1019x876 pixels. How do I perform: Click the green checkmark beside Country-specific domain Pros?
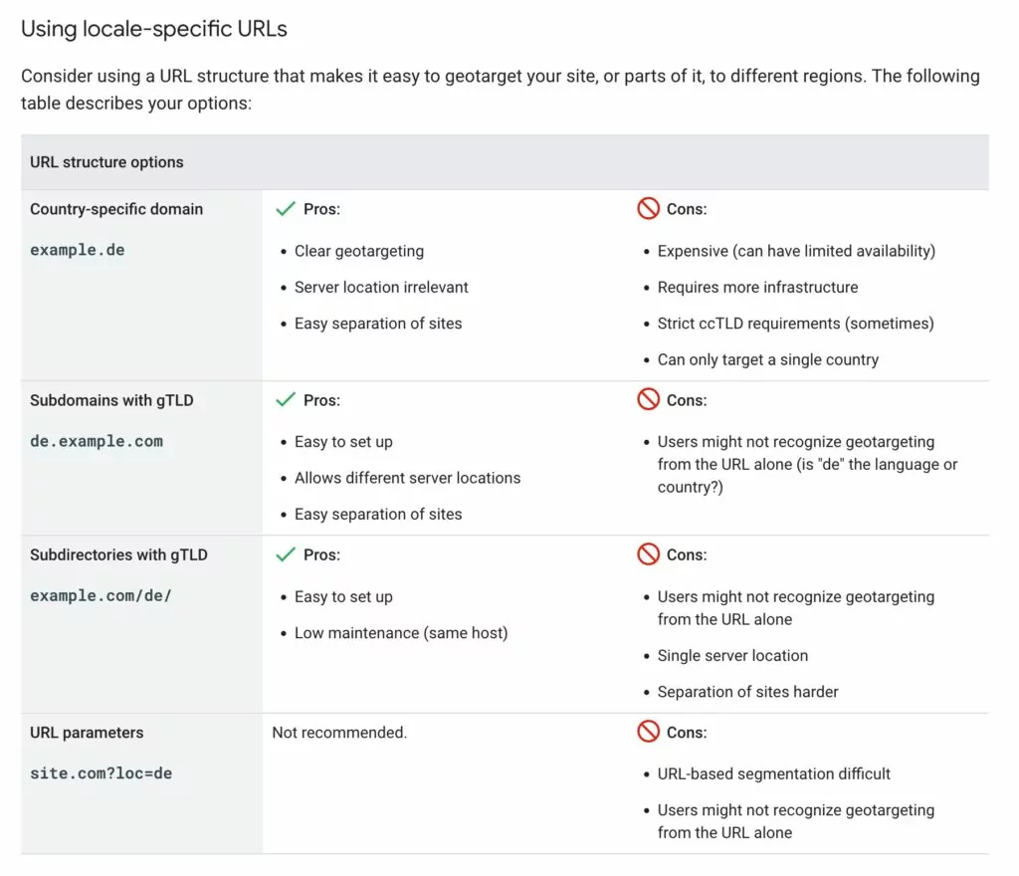(286, 209)
